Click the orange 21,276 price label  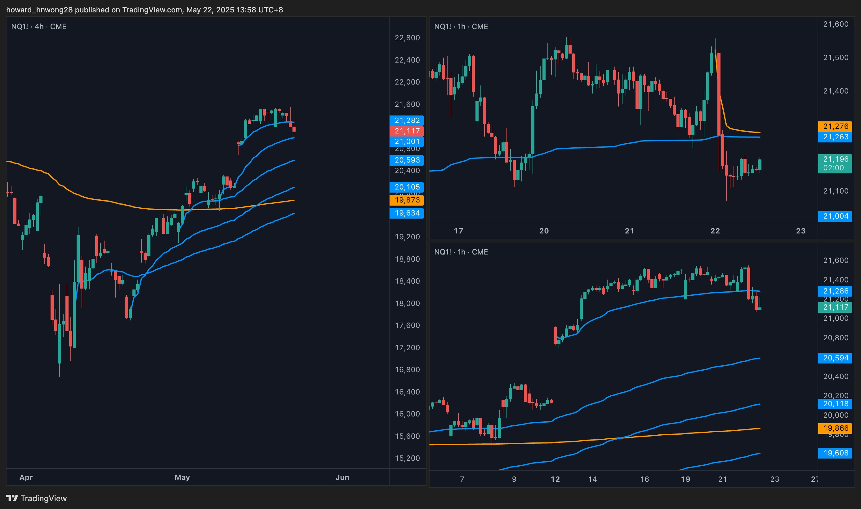tap(835, 126)
